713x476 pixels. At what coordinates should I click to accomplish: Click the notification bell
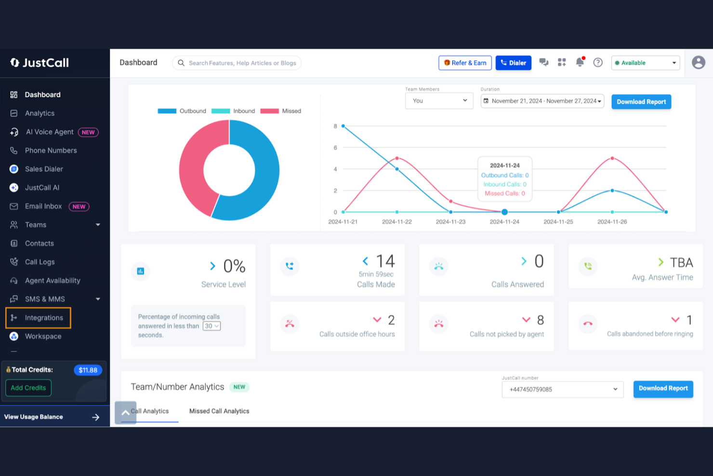[580, 63]
